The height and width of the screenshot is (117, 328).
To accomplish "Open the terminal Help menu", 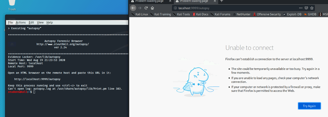I will coord(49,22).
